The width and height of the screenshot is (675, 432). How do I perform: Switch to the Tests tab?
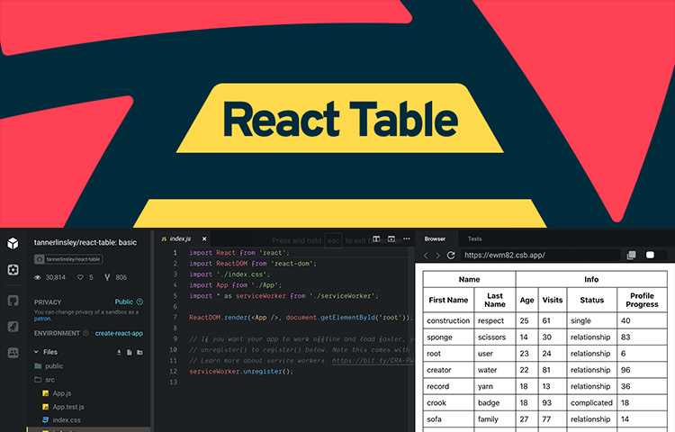coord(474,238)
